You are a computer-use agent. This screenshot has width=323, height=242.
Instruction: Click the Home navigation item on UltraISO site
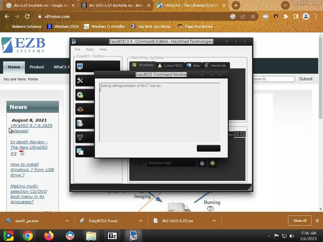click(14, 67)
